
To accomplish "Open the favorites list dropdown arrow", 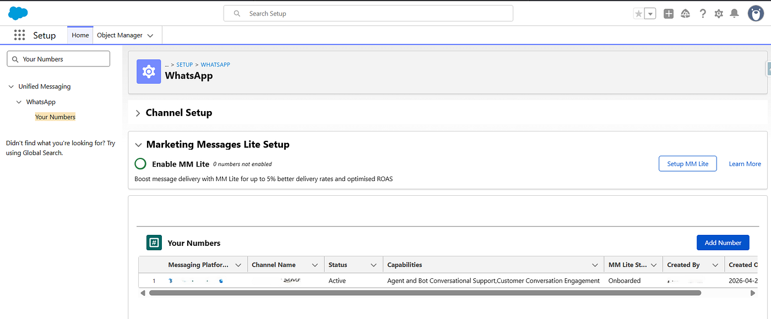I will click(650, 14).
